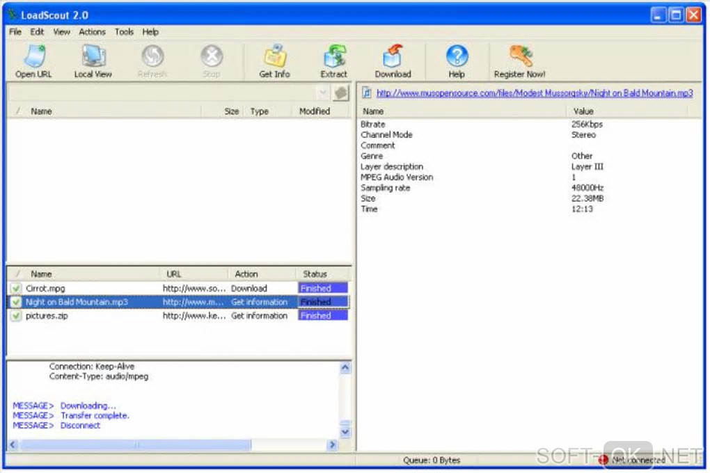
Task: Toggle the checkbox next to Cirrot.mpg
Action: (15, 288)
